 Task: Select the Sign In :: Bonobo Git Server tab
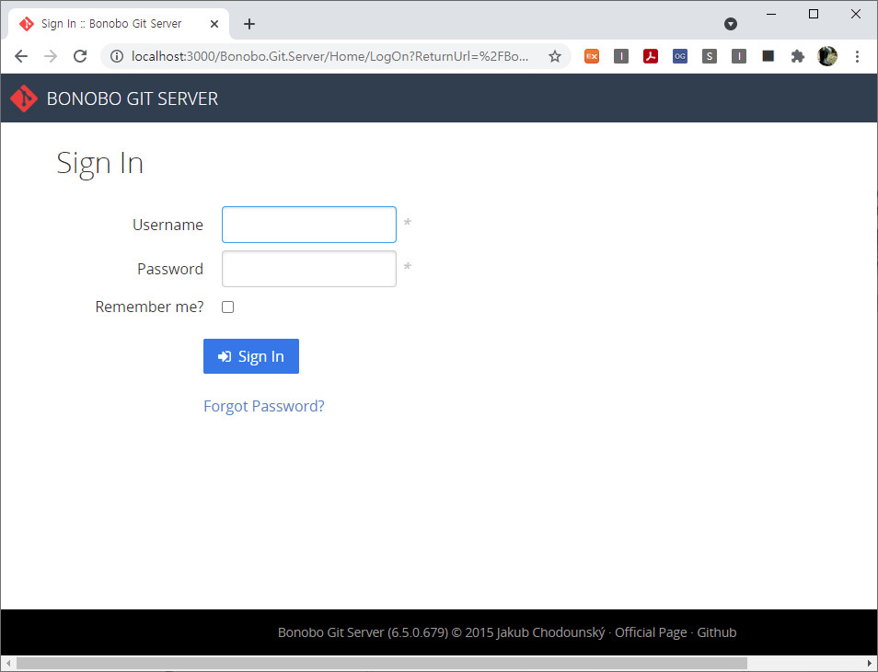[119, 24]
